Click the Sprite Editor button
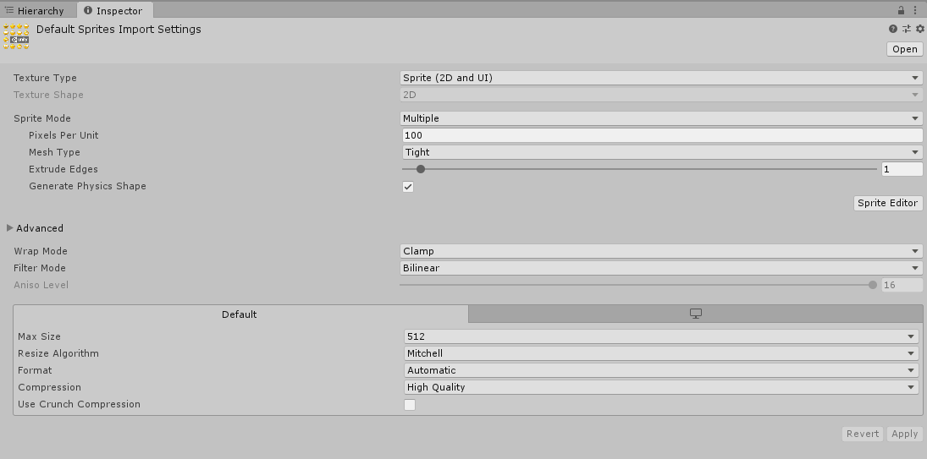 click(x=887, y=203)
